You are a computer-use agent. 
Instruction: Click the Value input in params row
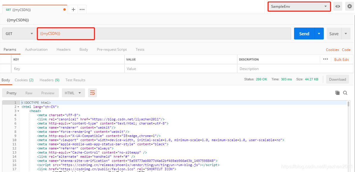(x=181, y=69)
